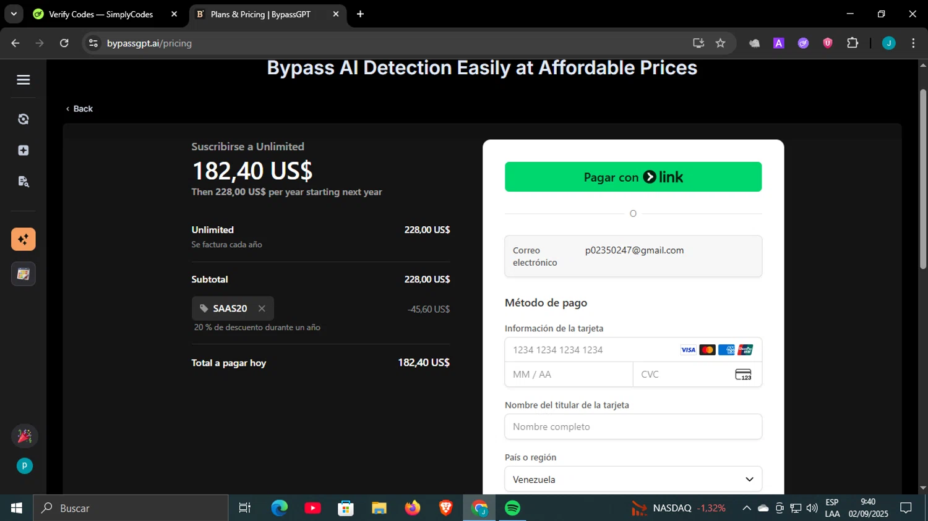Remove the SAAS20 promo code
Image resolution: width=928 pixels, height=521 pixels.
262,308
